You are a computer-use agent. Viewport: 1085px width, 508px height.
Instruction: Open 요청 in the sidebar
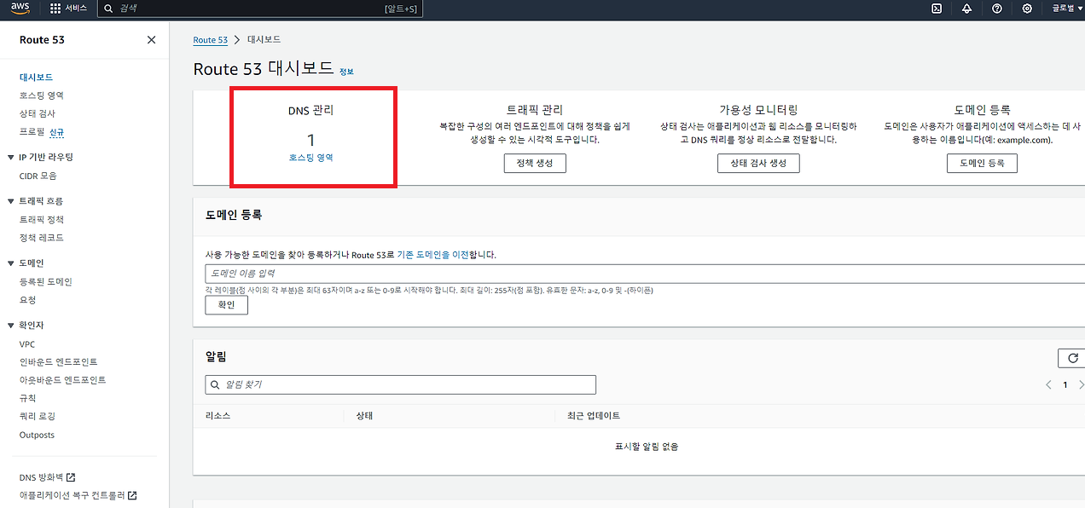(28, 300)
